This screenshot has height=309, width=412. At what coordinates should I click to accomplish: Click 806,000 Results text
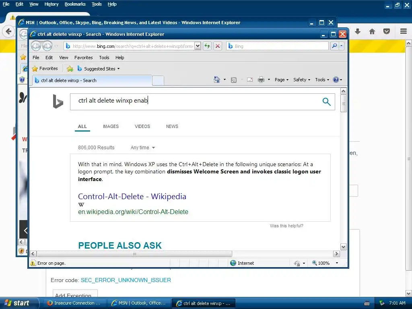point(96,148)
